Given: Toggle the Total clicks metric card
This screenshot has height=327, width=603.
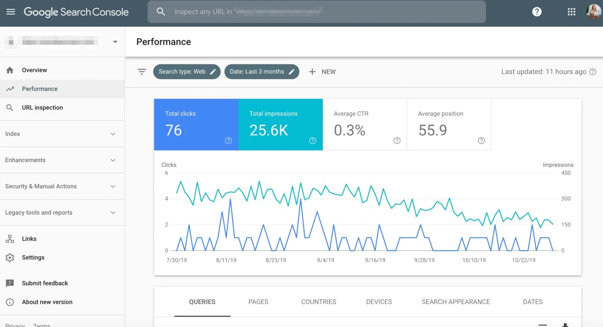Looking at the screenshot, I should point(196,124).
